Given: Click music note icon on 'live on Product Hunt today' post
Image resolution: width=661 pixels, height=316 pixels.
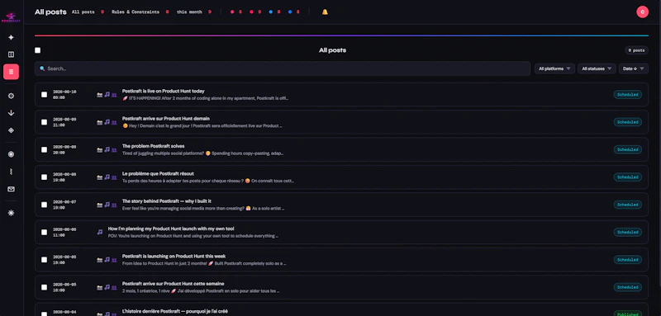Looking at the screenshot, I should click(107, 94).
